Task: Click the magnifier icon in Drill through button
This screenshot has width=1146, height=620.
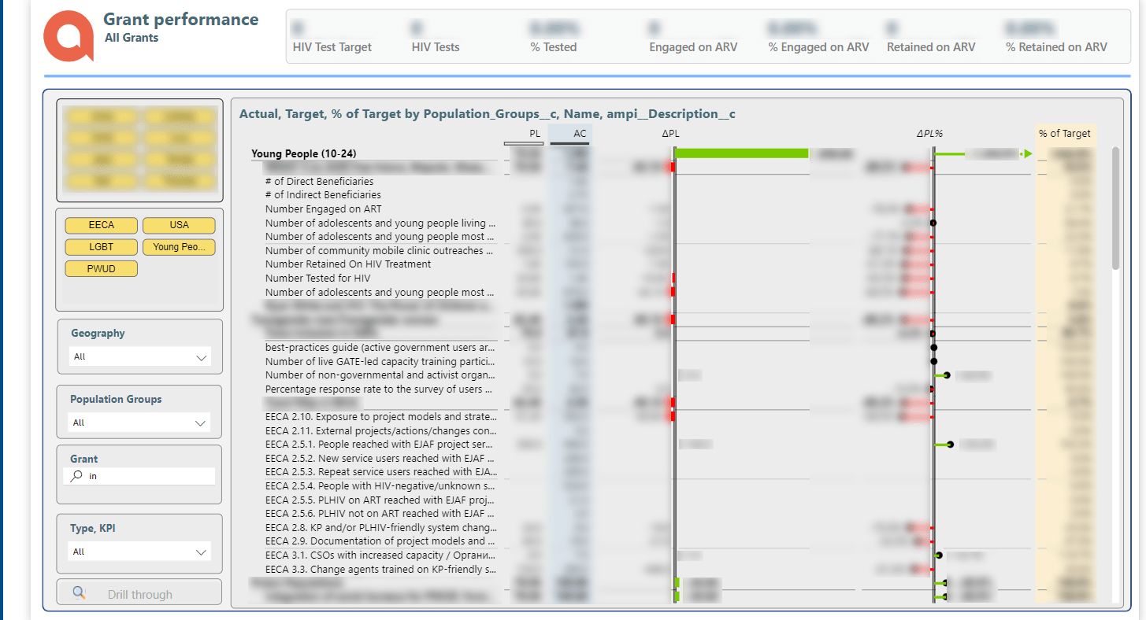Action: [x=79, y=593]
